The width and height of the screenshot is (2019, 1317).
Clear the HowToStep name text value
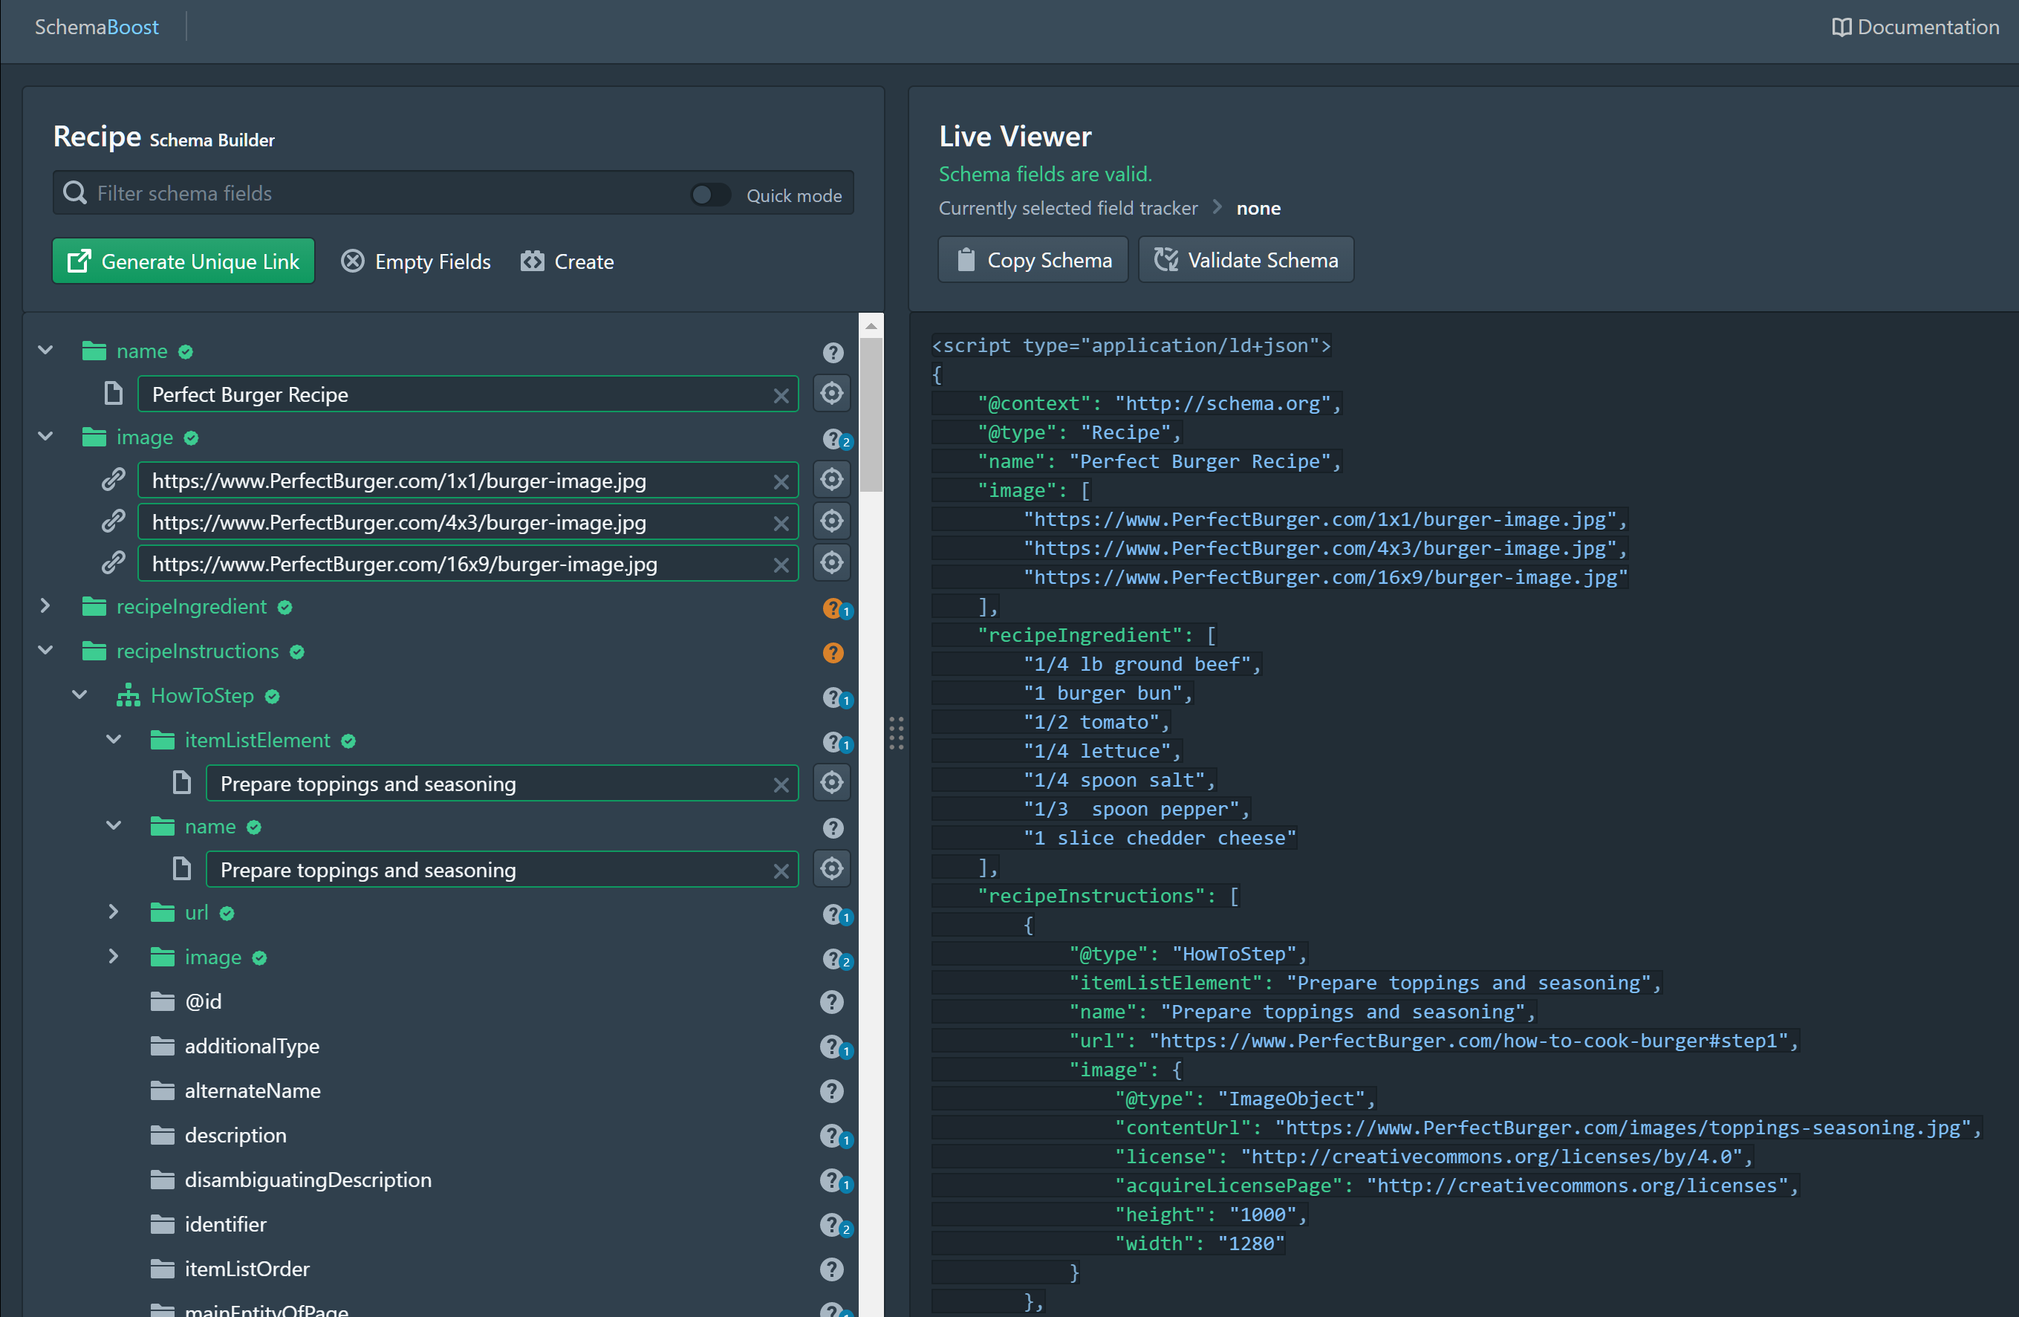tap(781, 871)
